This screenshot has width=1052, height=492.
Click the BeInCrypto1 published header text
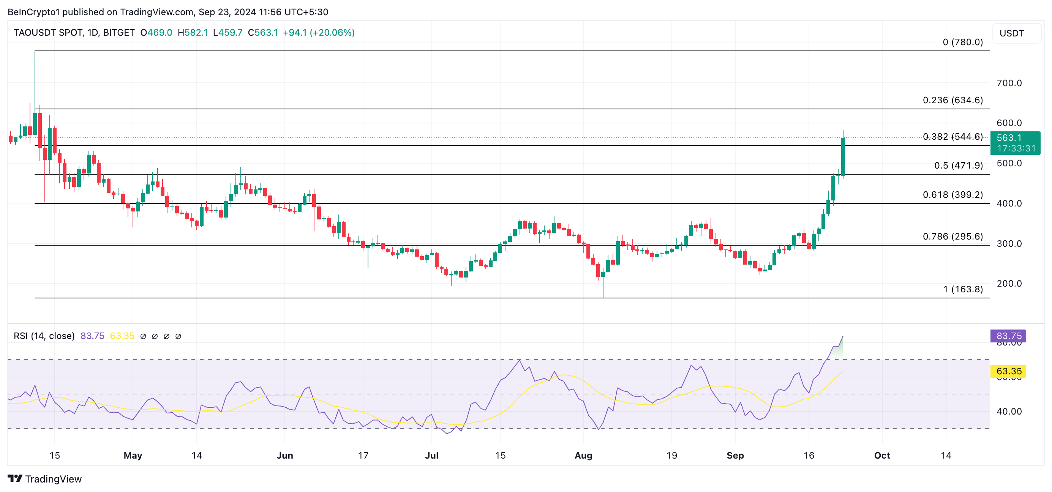tap(167, 12)
